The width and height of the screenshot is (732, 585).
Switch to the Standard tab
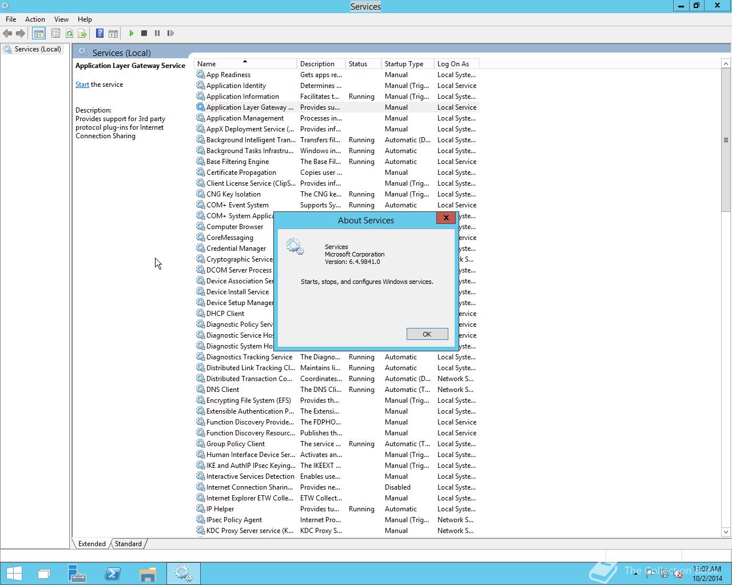point(128,543)
